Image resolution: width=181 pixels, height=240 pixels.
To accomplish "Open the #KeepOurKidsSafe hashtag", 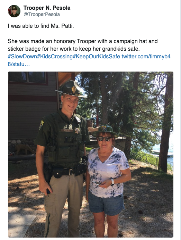I will (97, 57).
